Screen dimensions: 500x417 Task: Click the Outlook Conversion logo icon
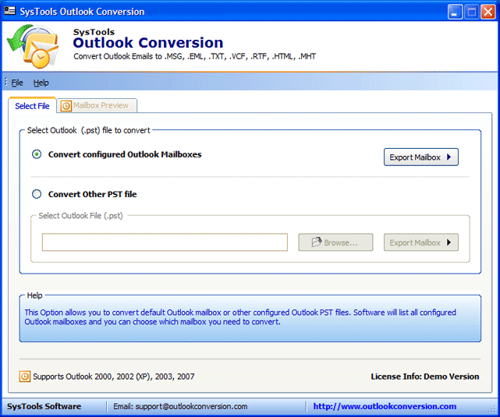pyautogui.click(x=33, y=47)
